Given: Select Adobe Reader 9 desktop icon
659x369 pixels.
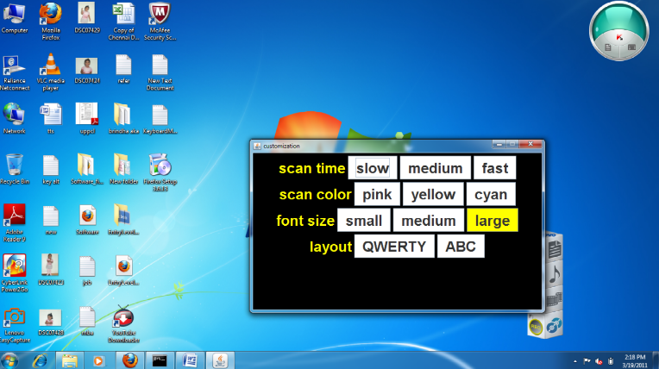Looking at the screenshot, I should click(14, 216).
